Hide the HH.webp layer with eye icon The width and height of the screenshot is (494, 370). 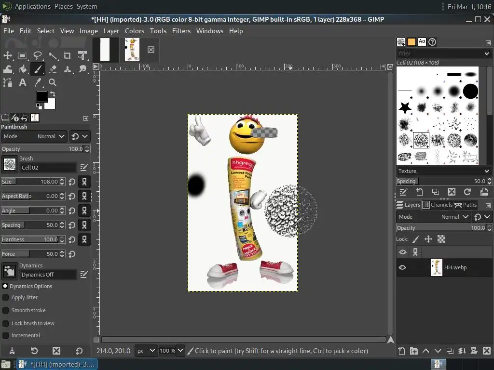402,267
